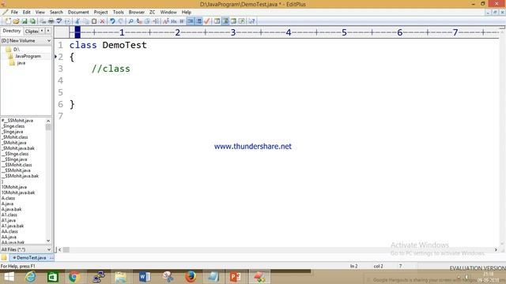Click file list scrollbar down arrow
Image resolution: width=506 pixels, height=284 pixels.
[x=48, y=241]
